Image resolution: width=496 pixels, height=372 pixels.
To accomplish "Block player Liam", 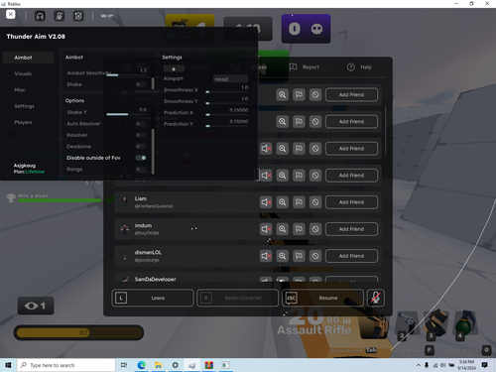I will (315, 202).
